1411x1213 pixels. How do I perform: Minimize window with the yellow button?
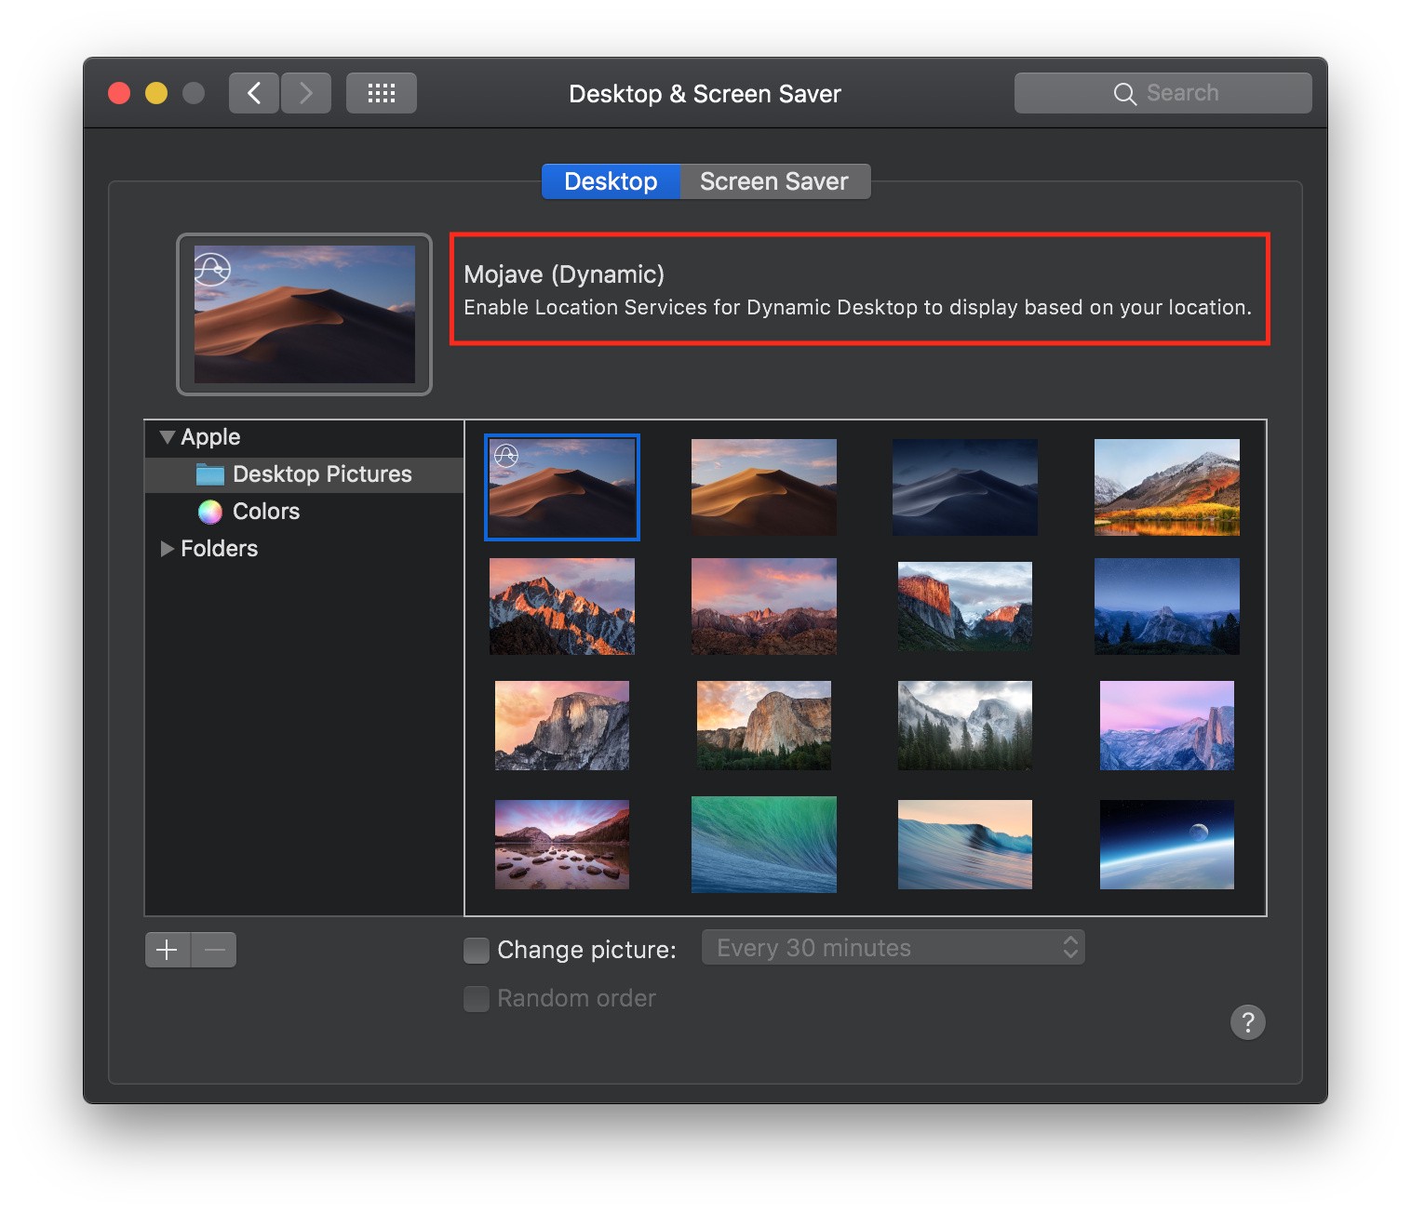tap(156, 93)
